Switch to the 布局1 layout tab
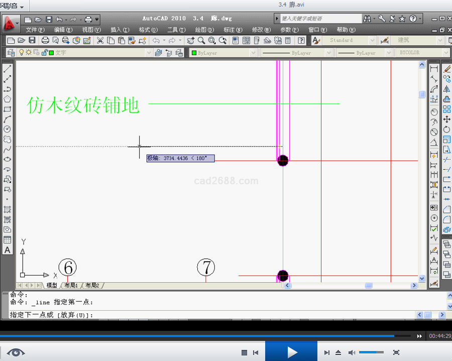452x361 pixels. click(x=70, y=285)
